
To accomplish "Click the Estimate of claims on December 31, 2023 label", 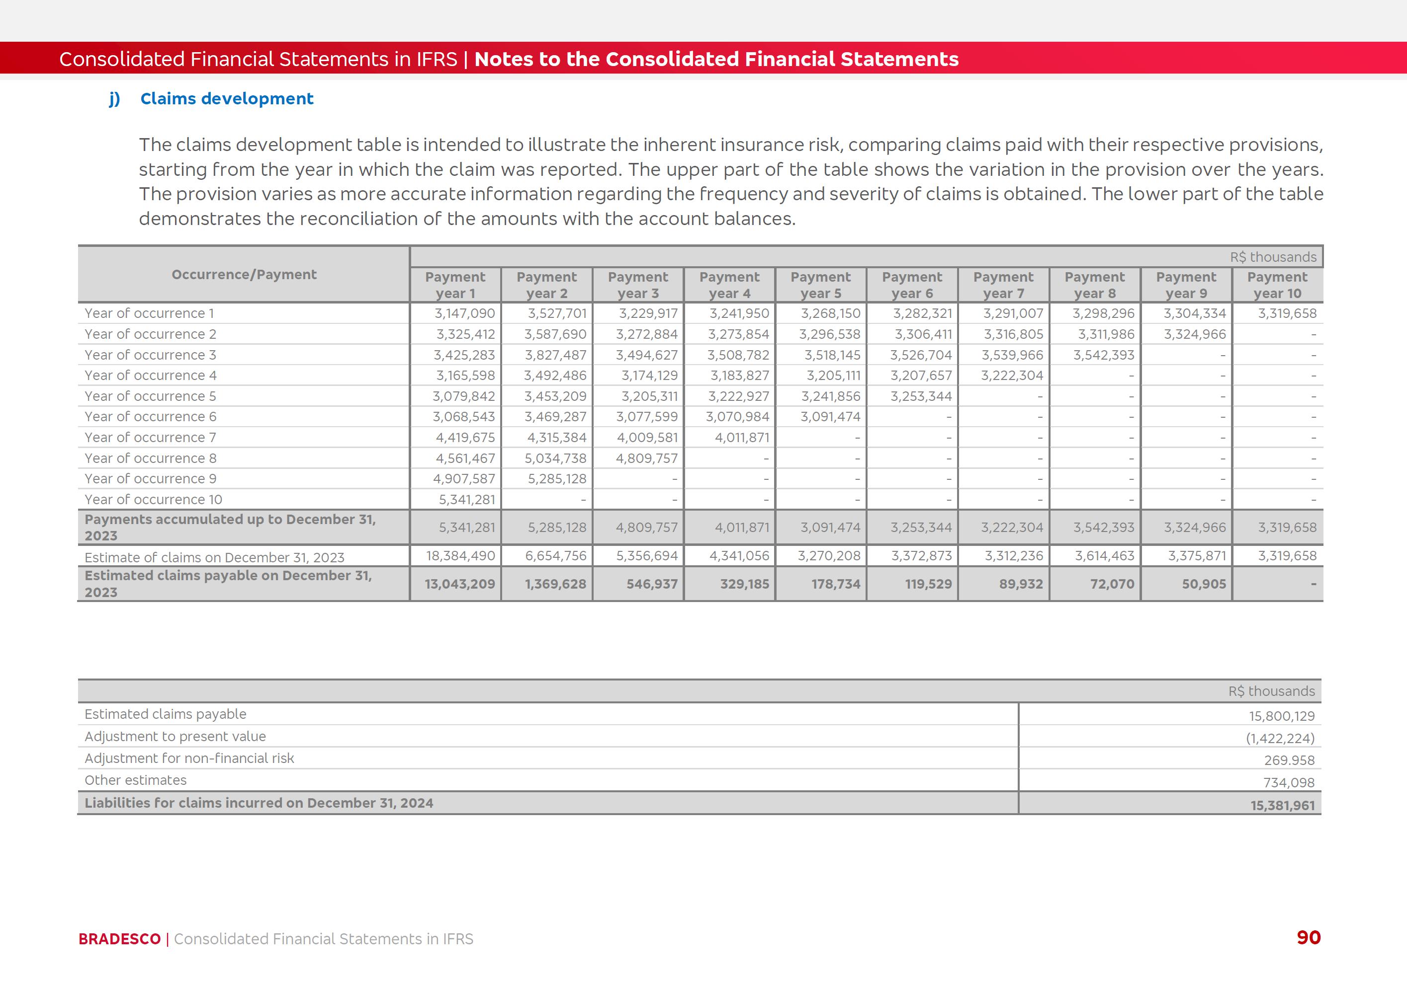I will [214, 557].
